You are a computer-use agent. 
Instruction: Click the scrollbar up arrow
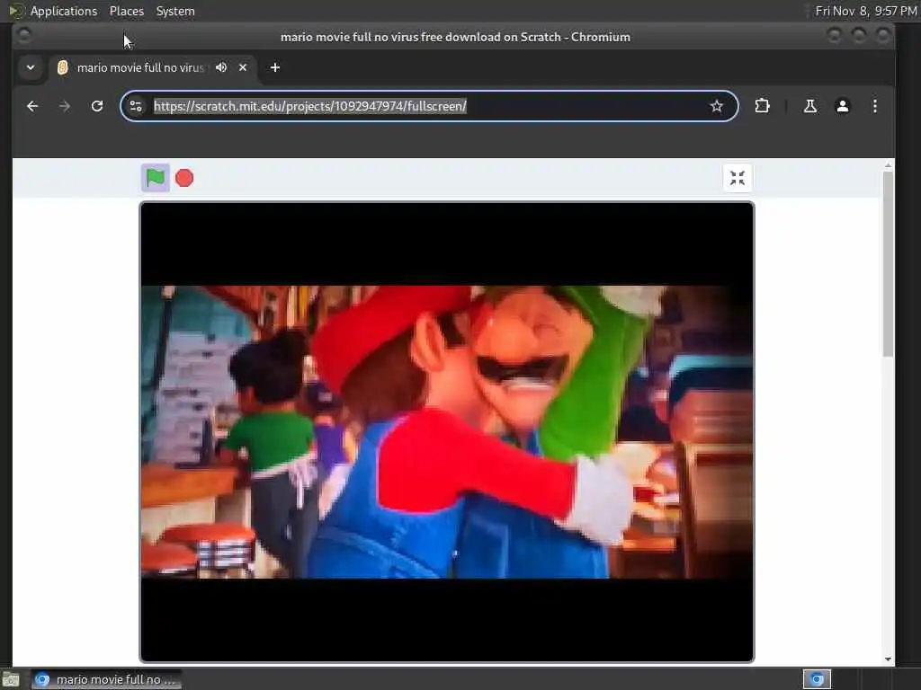pos(888,166)
